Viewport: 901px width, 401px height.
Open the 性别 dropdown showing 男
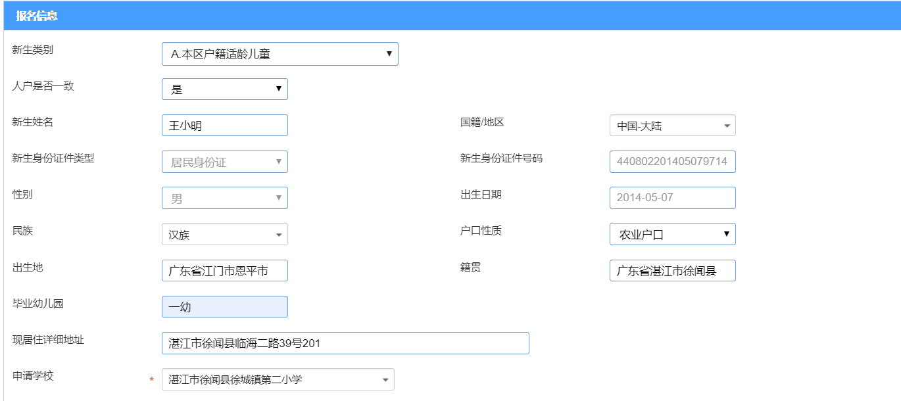pyautogui.click(x=224, y=198)
